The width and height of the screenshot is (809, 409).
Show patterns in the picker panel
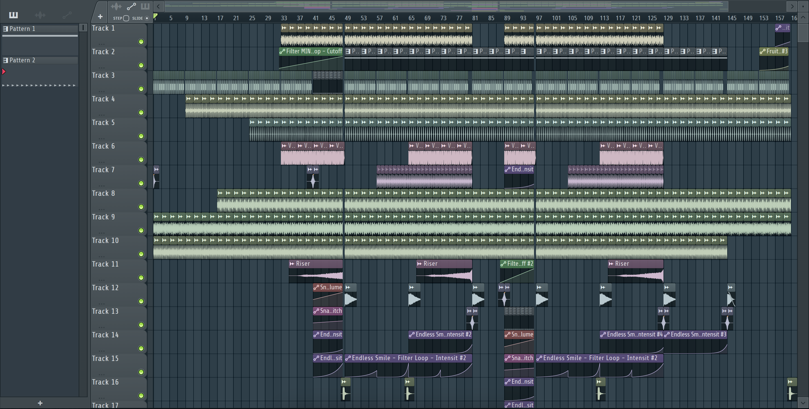coord(13,15)
